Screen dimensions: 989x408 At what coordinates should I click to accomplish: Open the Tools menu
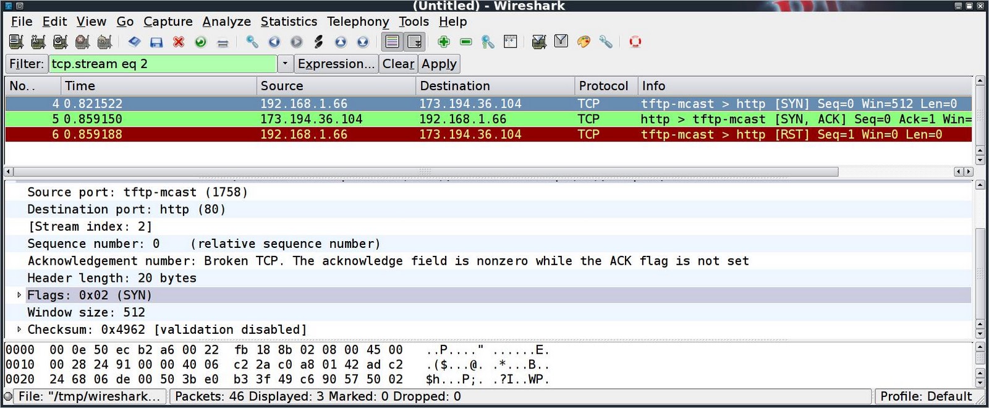tap(414, 22)
